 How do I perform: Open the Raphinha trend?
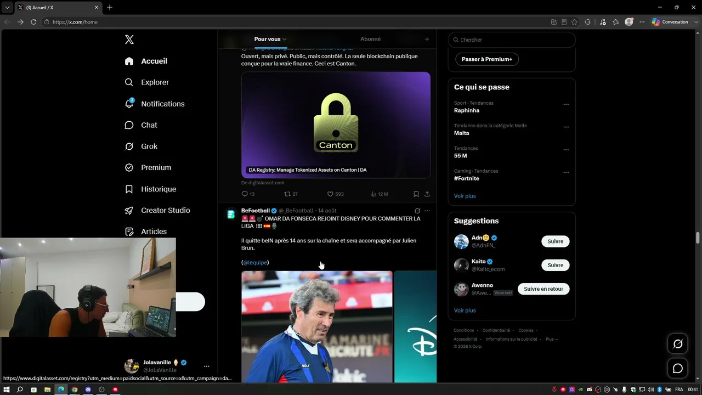click(467, 110)
